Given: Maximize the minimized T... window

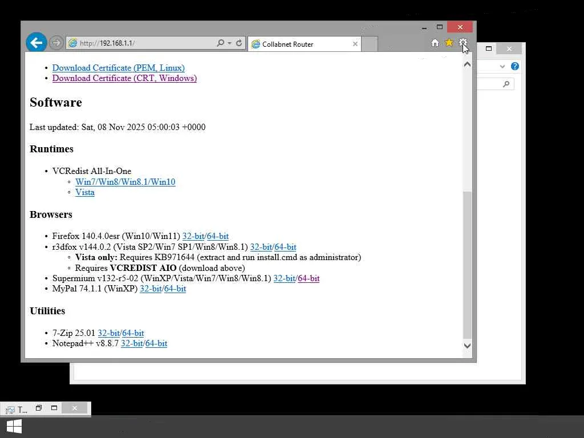Looking at the screenshot, I should pyautogui.click(x=54, y=408).
